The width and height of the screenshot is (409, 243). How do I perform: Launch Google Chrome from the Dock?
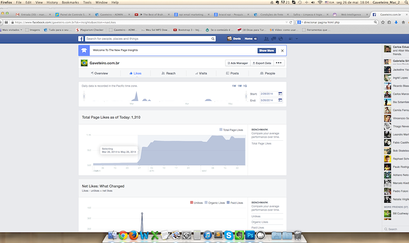tap(123, 235)
